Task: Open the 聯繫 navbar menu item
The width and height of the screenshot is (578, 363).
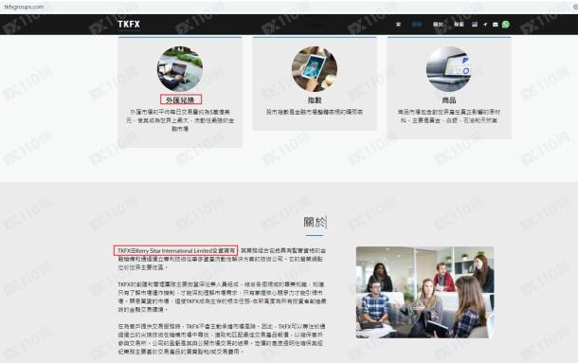Action: pos(459,25)
